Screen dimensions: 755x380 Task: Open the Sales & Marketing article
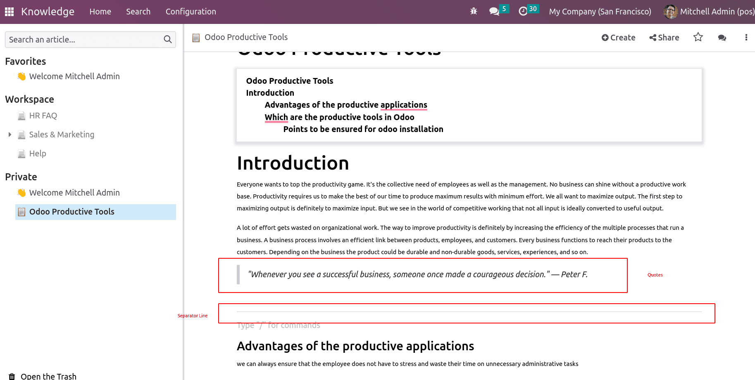tap(62, 135)
